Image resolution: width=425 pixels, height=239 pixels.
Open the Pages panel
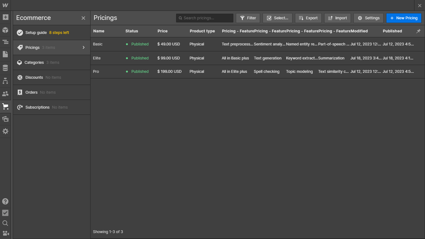5,55
